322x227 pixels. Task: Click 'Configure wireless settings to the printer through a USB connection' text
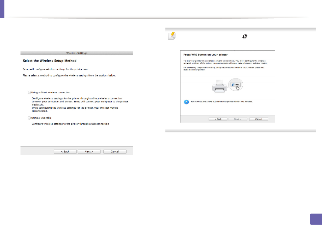70,124
